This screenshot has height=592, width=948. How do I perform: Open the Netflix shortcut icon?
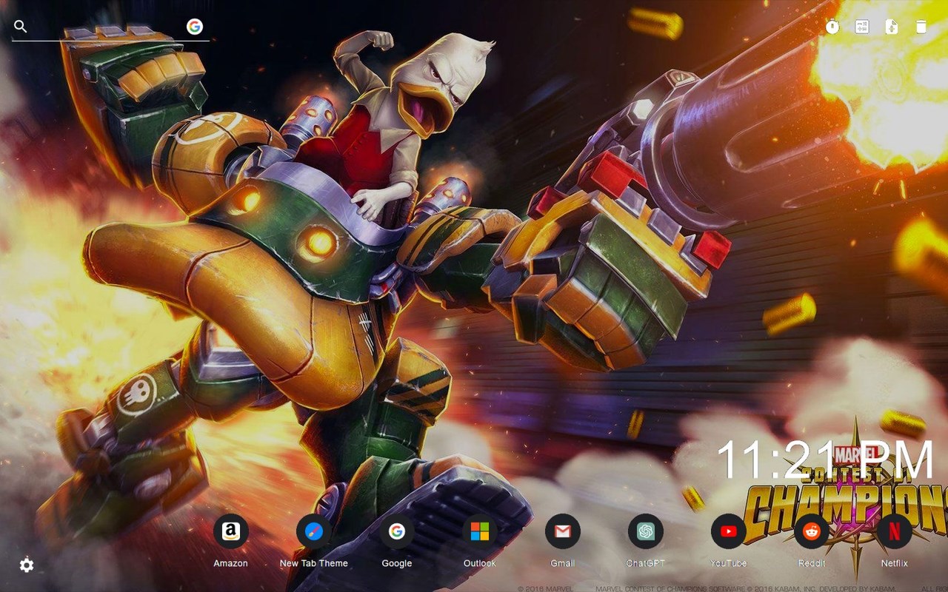pyautogui.click(x=895, y=531)
